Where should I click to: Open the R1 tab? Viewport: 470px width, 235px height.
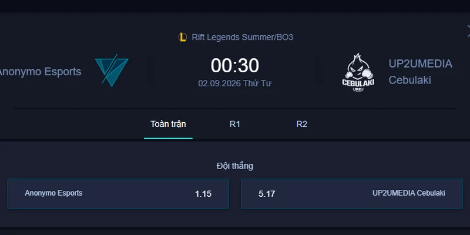[x=234, y=124]
